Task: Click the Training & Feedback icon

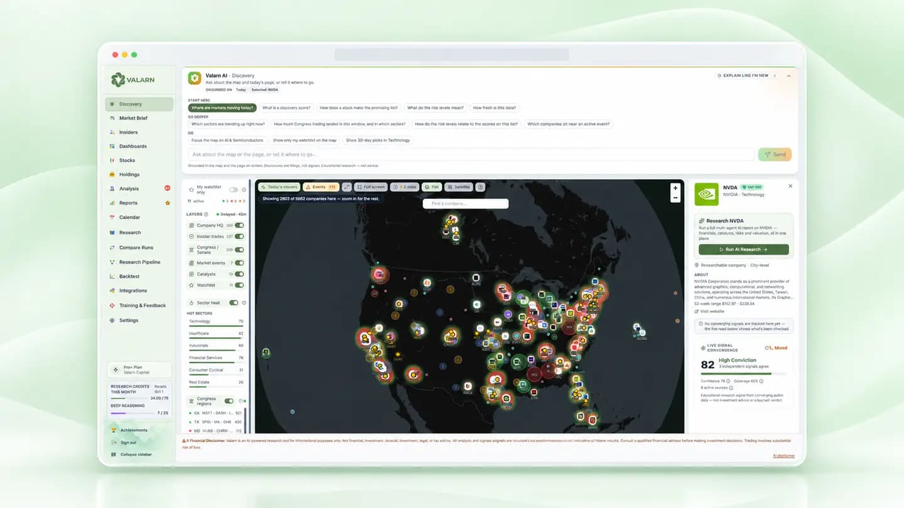Action: pyautogui.click(x=112, y=305)
